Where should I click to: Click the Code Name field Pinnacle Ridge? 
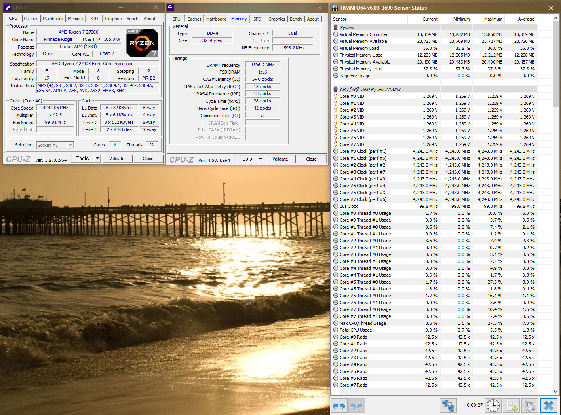point(58,40)
